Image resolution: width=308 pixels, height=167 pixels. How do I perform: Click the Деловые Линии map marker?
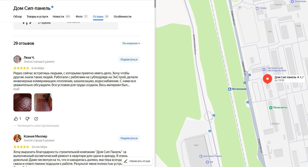(201, 156)
